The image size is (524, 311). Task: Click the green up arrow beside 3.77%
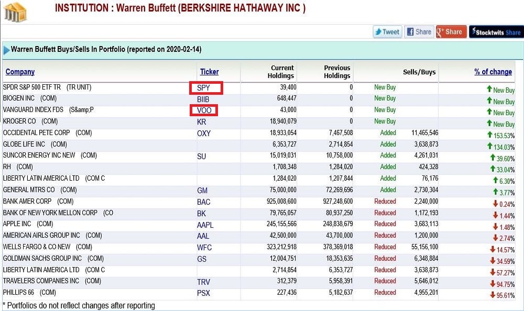pos(496,192)
